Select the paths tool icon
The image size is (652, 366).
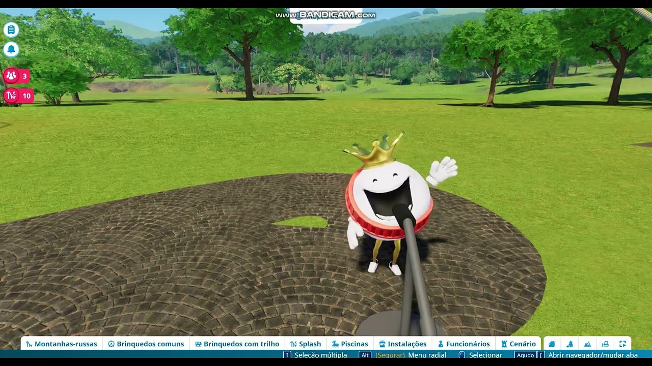click(552, 344)
